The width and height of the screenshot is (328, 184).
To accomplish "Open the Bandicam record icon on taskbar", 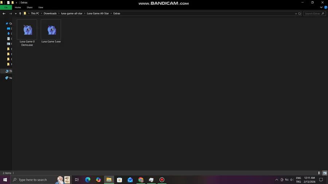I will click(x=162, y=180).
